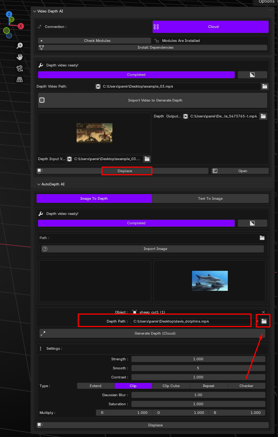Click the folder icon in Path row
Viewport: 278px width, 437px height.
tap(262, 238)
